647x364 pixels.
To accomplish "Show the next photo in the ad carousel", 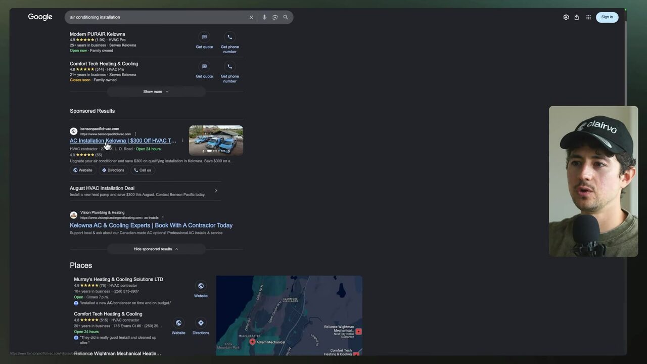I will 228,151.
